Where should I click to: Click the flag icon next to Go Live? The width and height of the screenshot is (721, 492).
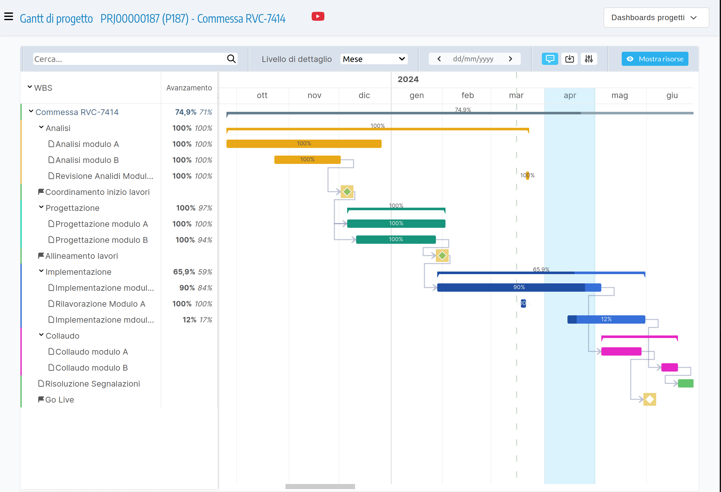pos(41,399)
